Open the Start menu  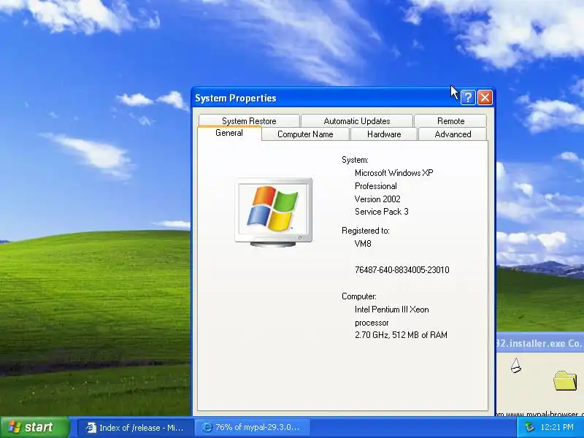click(x=35, y=427)
